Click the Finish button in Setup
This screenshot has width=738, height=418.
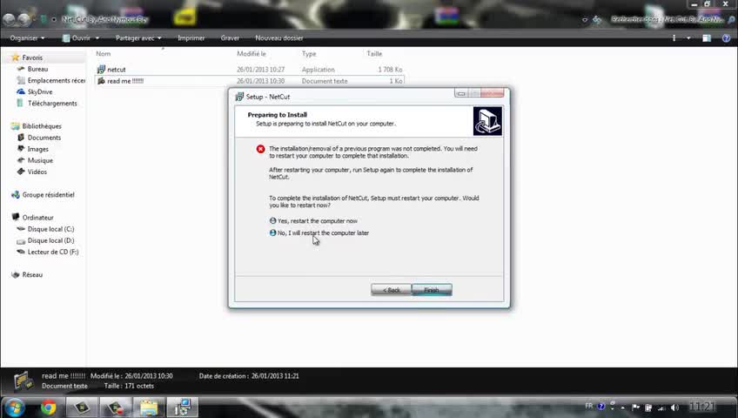tap(432, 290)
